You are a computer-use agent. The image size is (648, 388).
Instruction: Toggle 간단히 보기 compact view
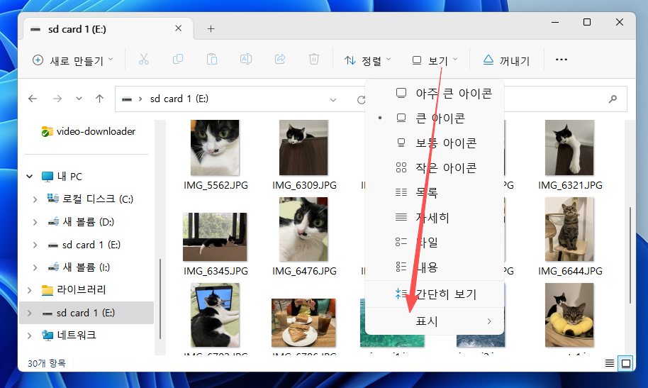[435, 294]
